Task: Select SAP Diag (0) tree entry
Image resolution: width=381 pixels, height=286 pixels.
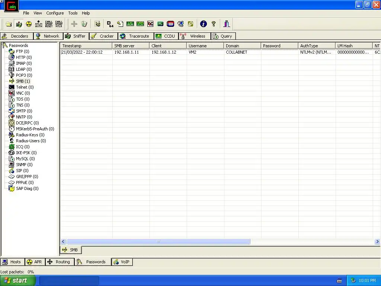Action: [27, 188]
